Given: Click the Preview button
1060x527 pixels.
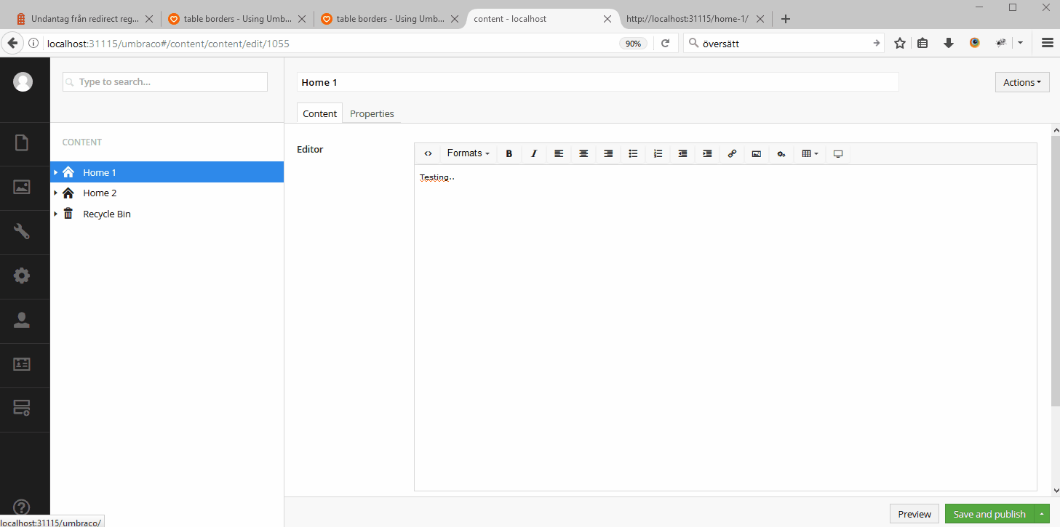Looking at the screenshot, I should click(x=914, y=514).
